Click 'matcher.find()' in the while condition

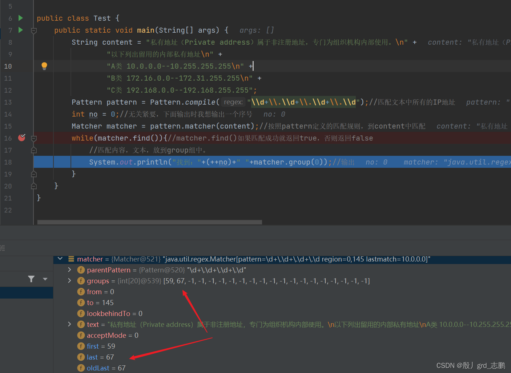tap(130, 138)
